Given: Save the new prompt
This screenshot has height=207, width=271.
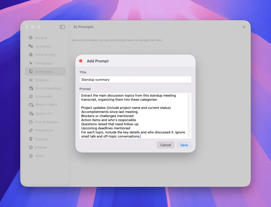Looking at the screenshot, I should click(184, 145).
